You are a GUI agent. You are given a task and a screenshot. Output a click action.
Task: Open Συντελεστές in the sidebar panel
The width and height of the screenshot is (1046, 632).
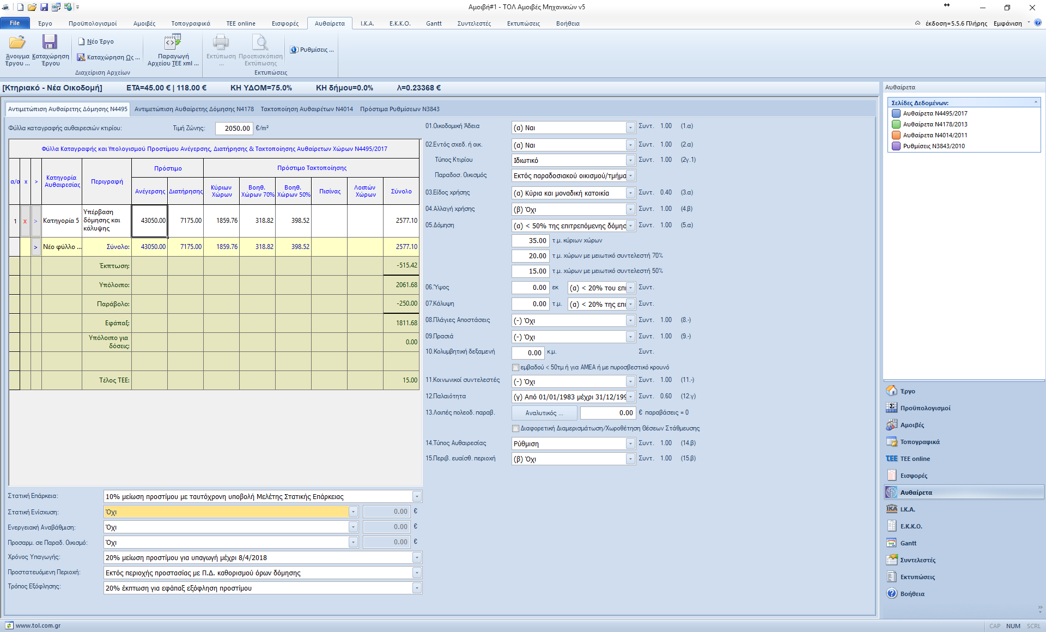(917, 560)
